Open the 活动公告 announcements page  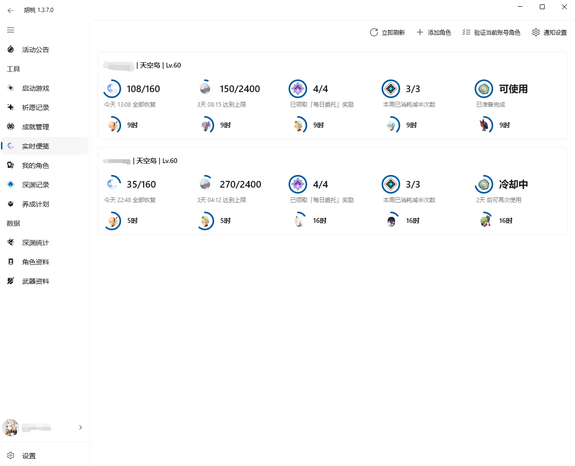[36, 49]
